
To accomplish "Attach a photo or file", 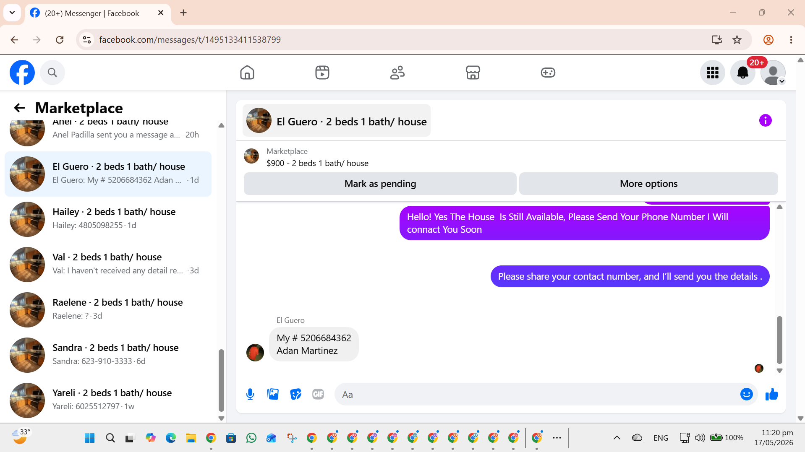I will click(x=273, y=394).
